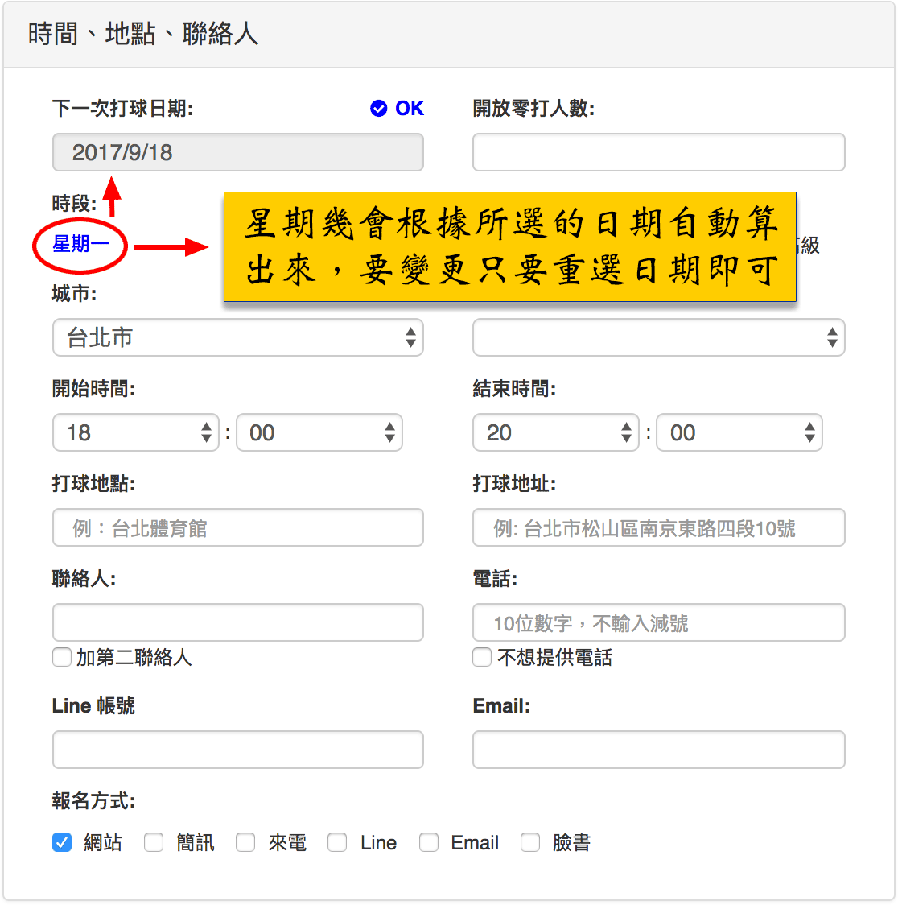Click the blue OK checkmark icon
Image resolution: width=898 pixels, height=905 pixels.
[x=379, y=109]
